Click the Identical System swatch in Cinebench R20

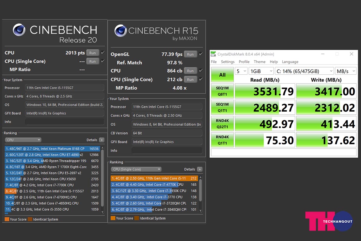[x=30, y=219]
